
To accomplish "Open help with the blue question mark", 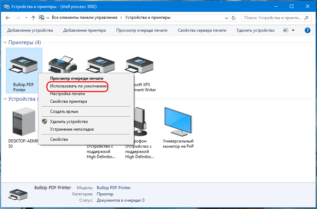I will tap(307, 30).
